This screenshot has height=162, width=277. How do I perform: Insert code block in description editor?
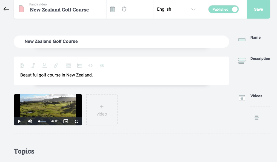[x=91, y=66]
